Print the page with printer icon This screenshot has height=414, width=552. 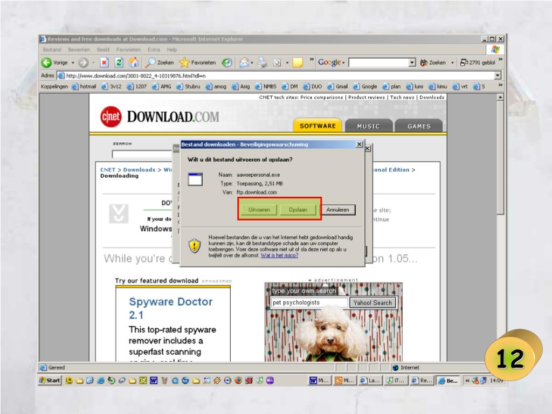(x=263, y=63)
